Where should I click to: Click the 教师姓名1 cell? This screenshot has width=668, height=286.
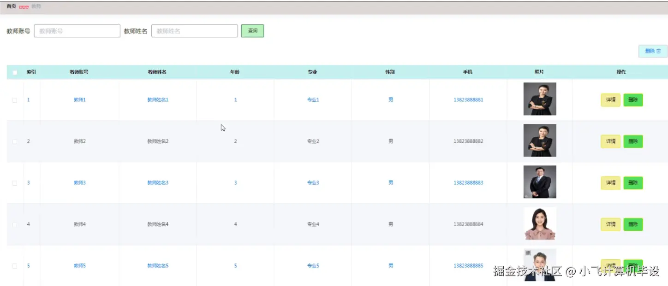pos(158,100)
